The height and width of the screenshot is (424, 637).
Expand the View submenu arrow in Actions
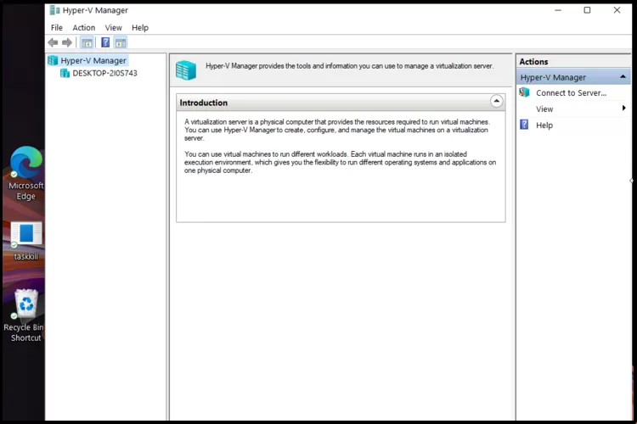623,108
